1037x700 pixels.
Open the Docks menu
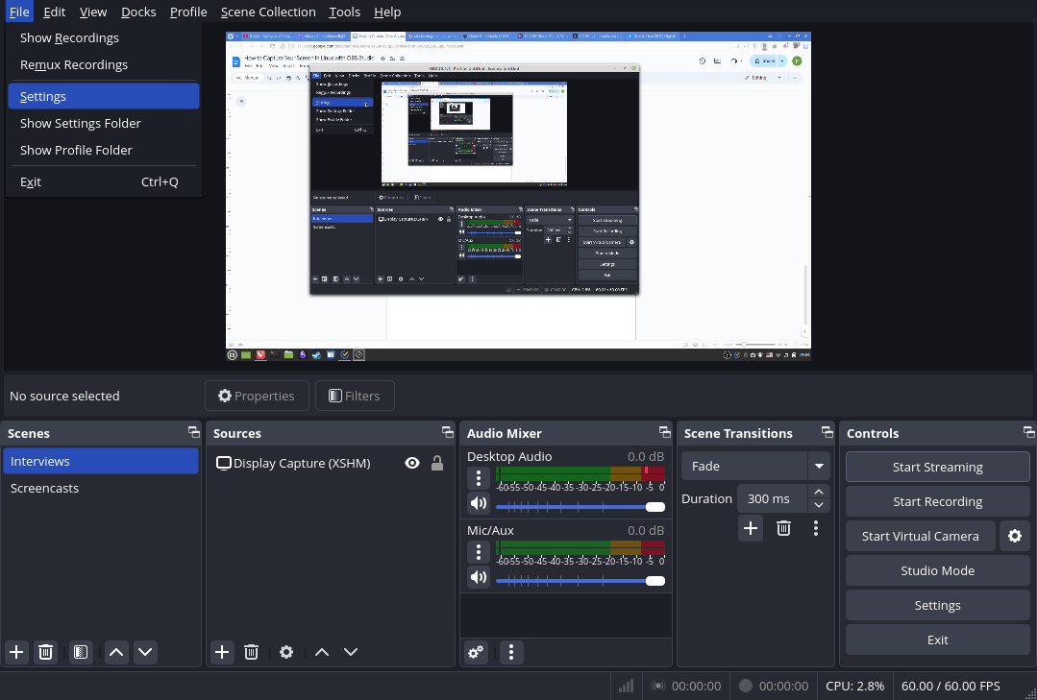[x=137, y=12]
